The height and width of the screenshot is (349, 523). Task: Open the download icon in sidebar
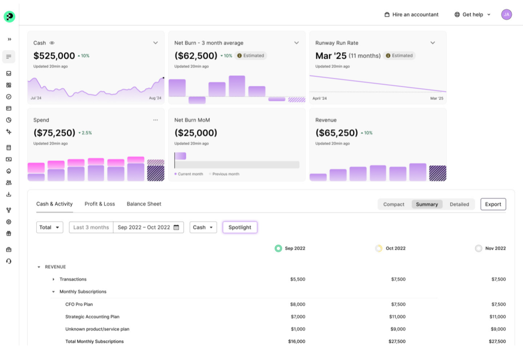[x=9, y=194]
